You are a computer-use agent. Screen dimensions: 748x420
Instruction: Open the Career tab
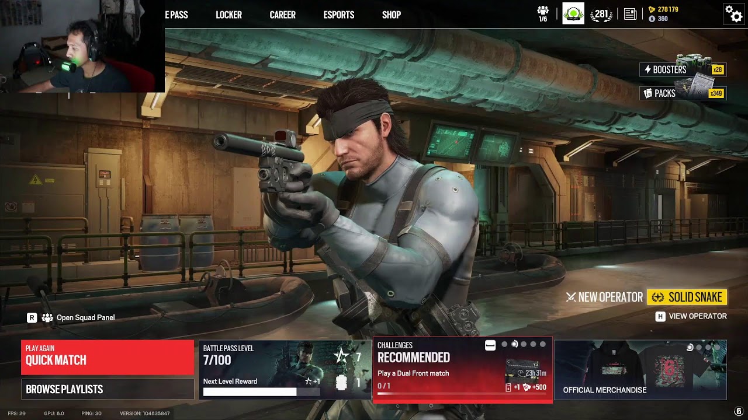tap(282, 15)
